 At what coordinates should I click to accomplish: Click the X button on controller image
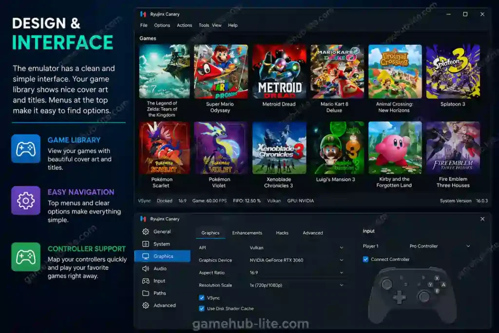coord(437,278)
